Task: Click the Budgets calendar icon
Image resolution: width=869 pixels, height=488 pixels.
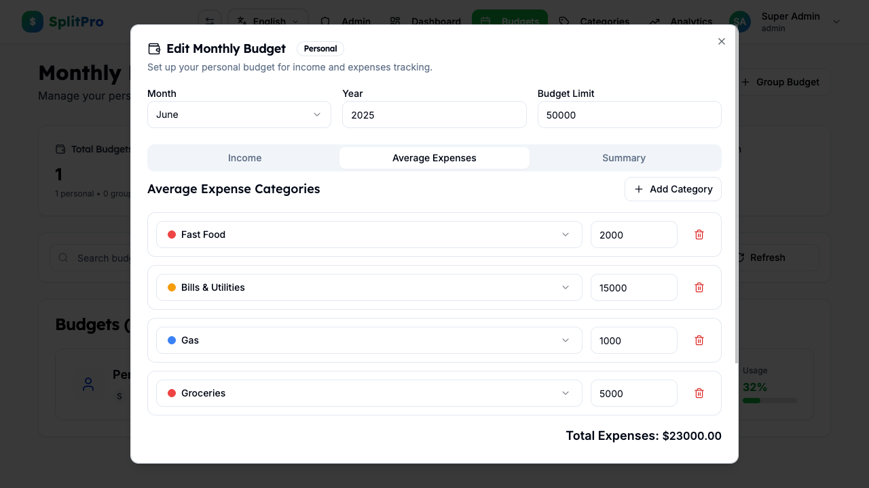Action: coord(486,21)
